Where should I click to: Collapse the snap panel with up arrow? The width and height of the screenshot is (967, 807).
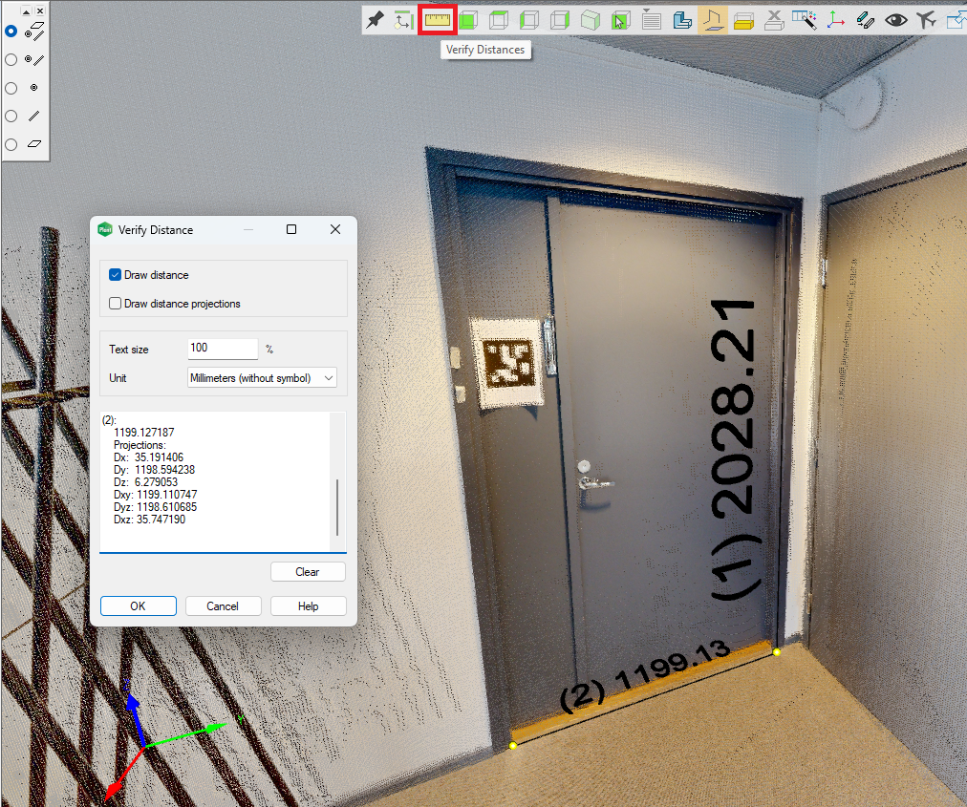(26, 11)
